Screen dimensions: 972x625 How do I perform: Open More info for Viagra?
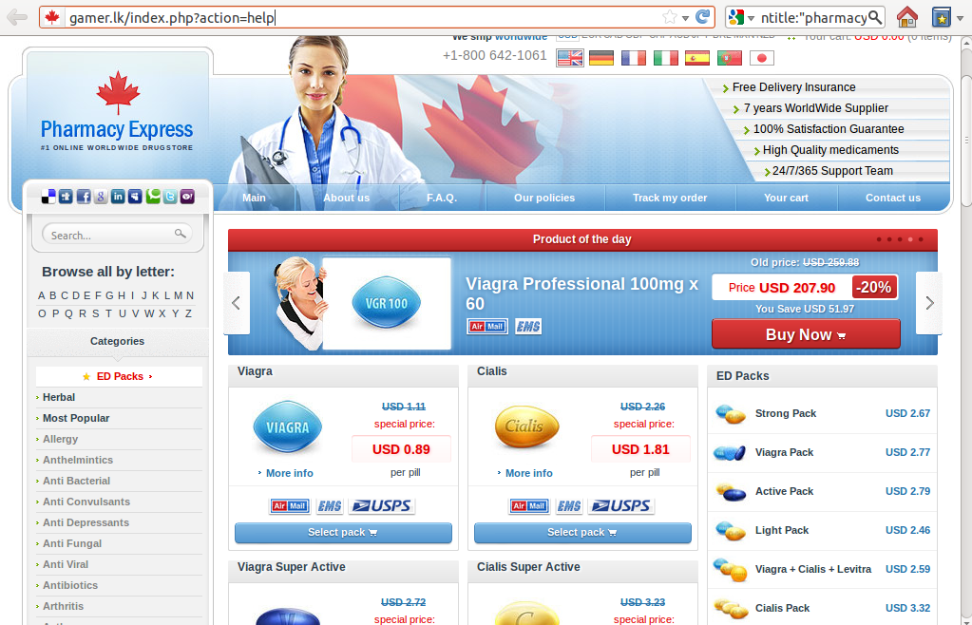(x=290, y=473)
